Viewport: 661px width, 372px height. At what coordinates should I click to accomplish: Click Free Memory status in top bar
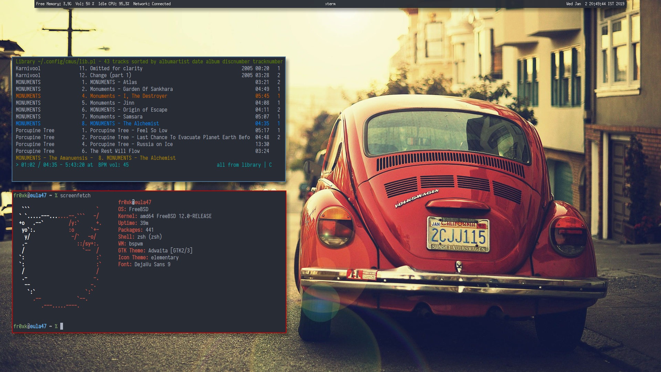pyautogui.click(x=54, y=4)
